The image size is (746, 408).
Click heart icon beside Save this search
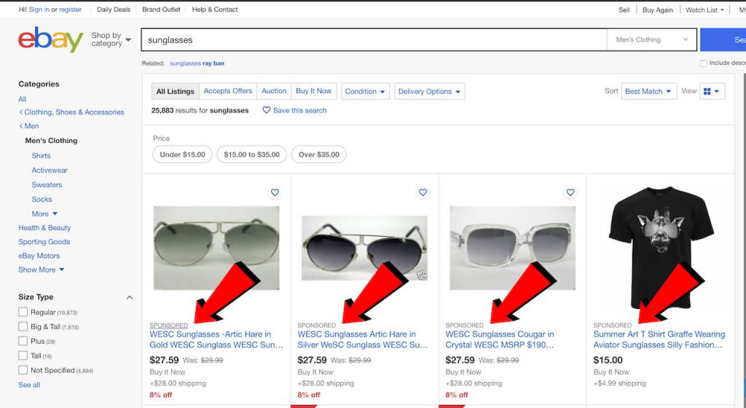tap(267, 110)
